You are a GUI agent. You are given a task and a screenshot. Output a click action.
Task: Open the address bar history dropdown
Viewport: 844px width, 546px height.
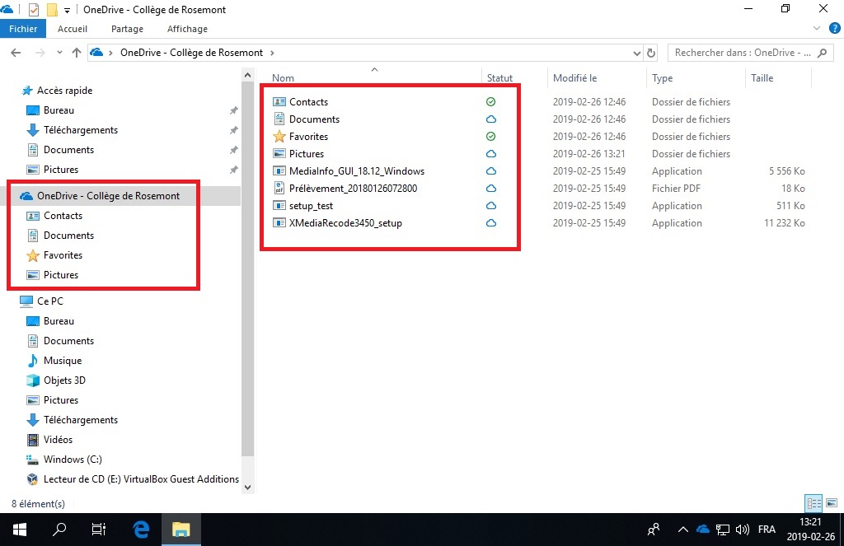point(637,53)
